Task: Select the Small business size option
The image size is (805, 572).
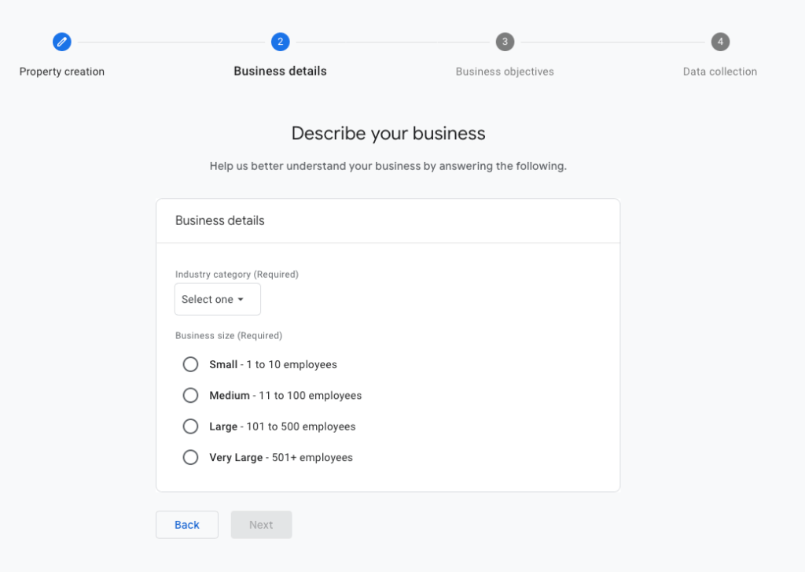Action: point(190,364)
